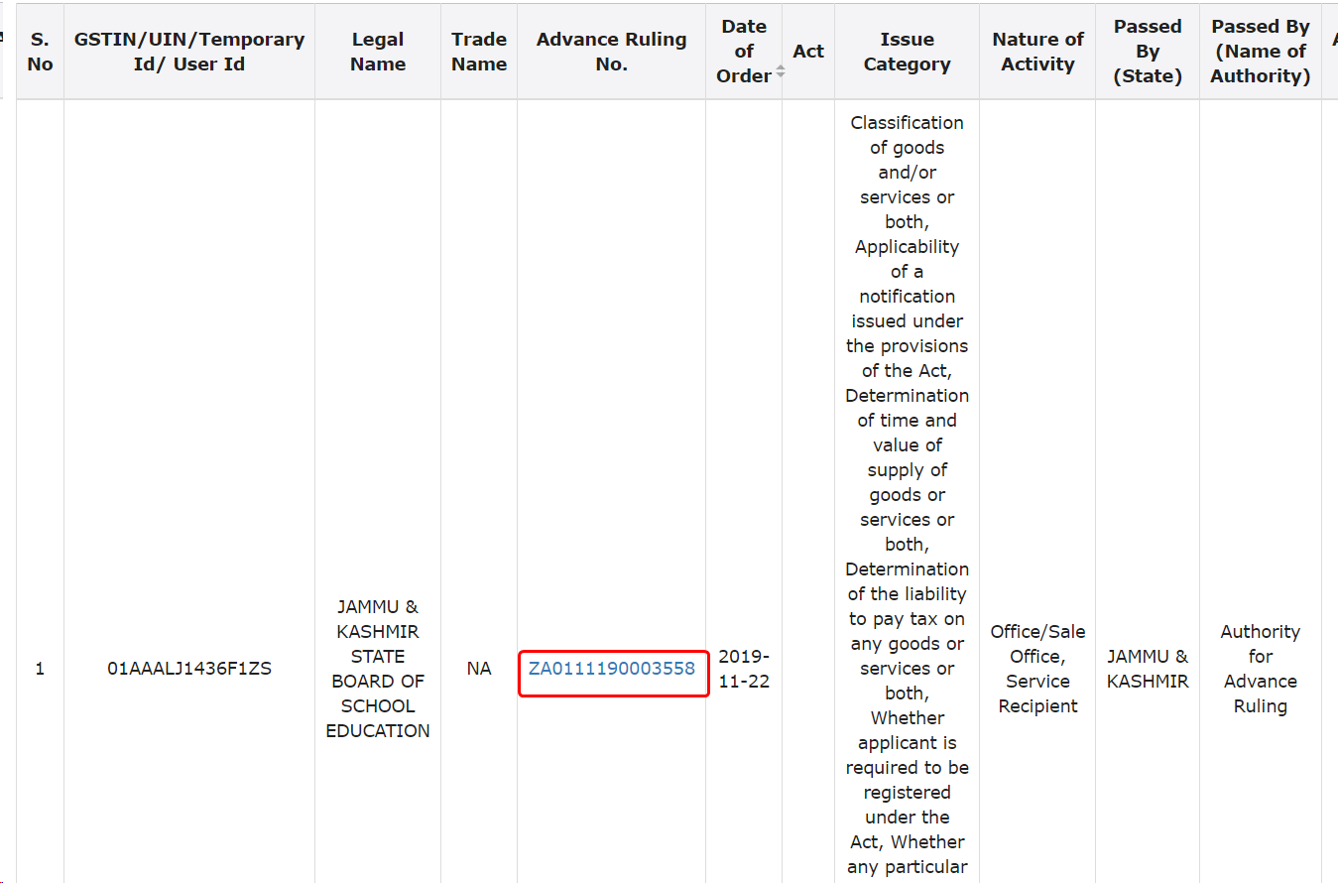Click the Date of Order header text
The width and height of the screenshot is (1338, 883).
tap(745, 52)
